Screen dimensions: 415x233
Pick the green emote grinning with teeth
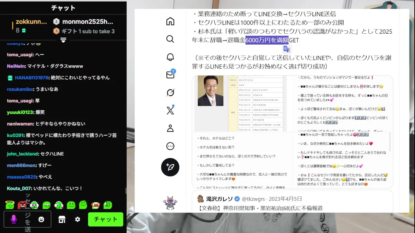[47, 205]
